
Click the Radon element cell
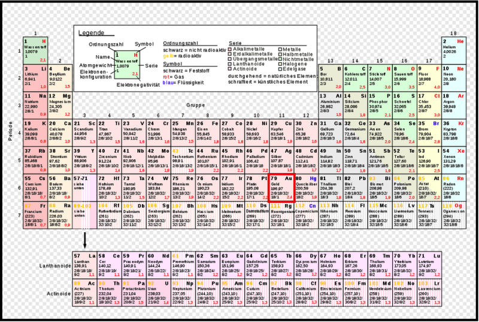pyautogui.click(x=454, y=187)
